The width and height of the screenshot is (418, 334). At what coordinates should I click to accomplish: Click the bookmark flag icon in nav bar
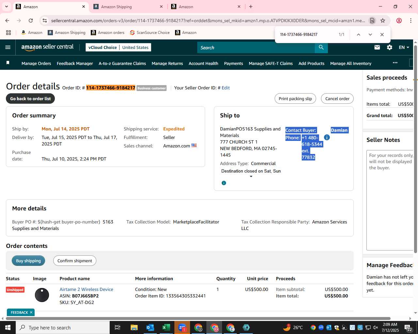(8, 63)
